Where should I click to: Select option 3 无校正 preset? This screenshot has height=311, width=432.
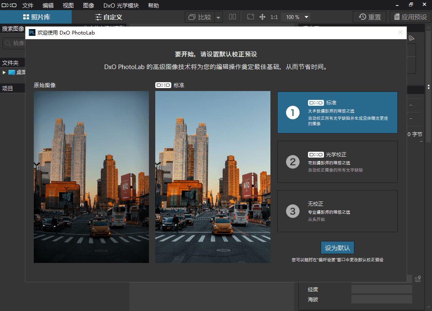(337, 211)
